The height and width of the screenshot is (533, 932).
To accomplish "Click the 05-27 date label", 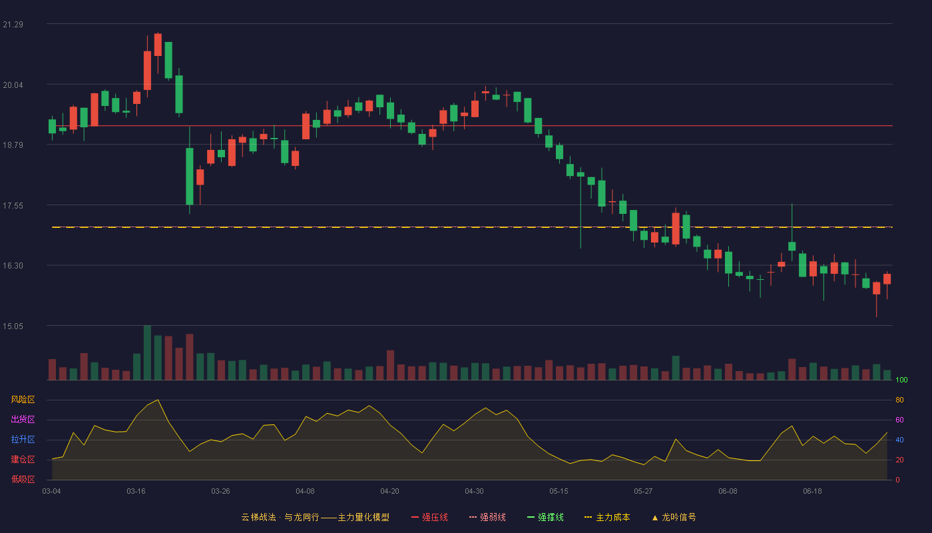I will pos(643,491).
